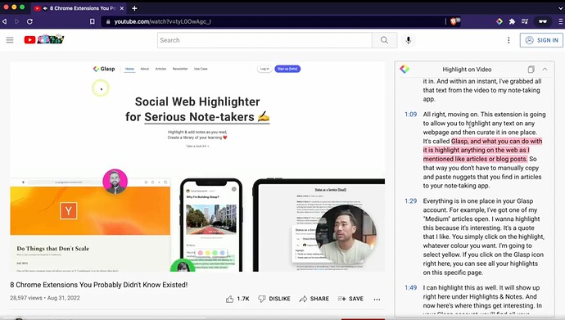Focus the YouTube Search field
Image resolution: width=565 pixels, height=320 pixels.
tap(264, 40)
